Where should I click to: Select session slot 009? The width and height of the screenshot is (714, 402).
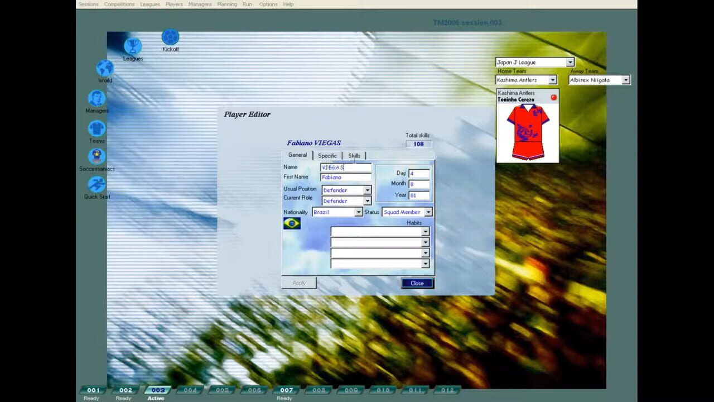[x=351, y=390]
